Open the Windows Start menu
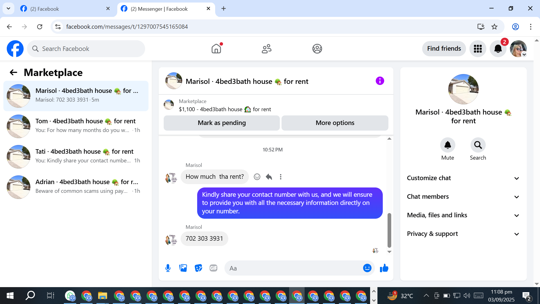Screen dimensions: 540x304 pos(10,296)
